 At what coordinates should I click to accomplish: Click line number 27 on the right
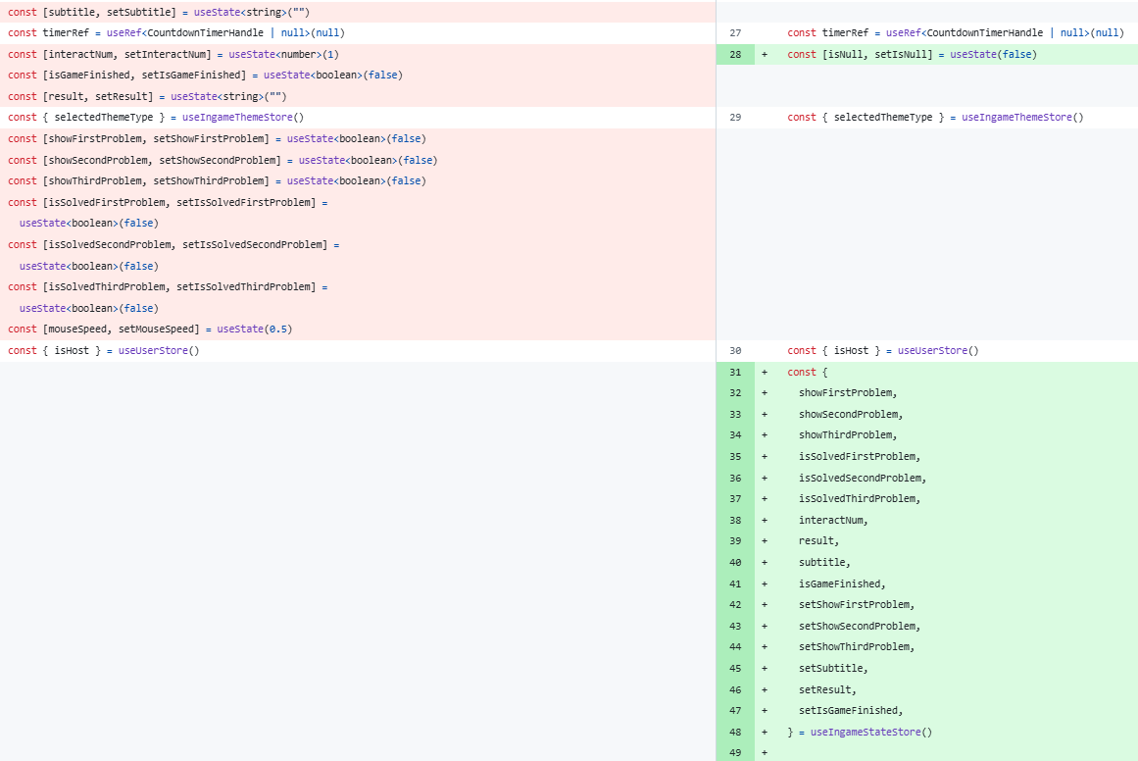735,33
